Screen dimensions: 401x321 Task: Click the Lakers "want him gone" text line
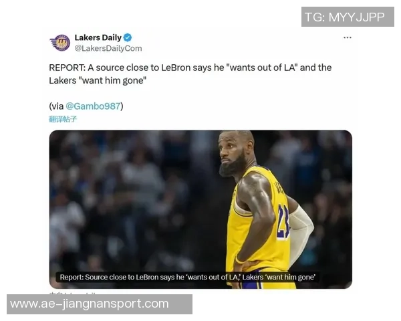98,81
